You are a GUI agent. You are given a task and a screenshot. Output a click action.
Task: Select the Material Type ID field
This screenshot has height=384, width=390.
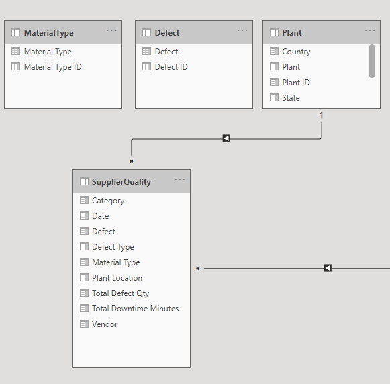[63, 67]
